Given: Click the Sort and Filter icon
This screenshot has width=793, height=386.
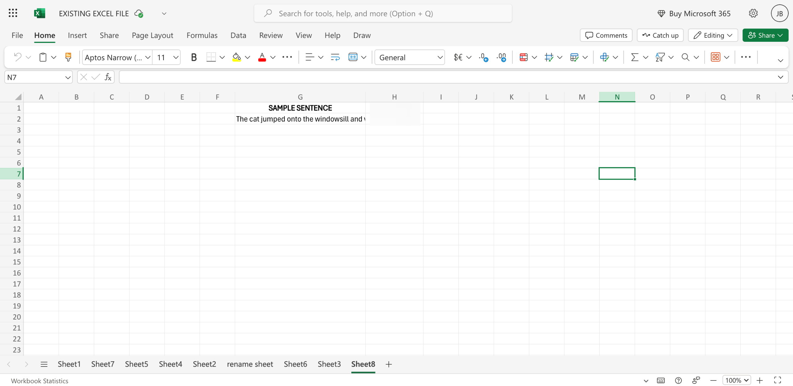Looking at the screenshot, I should (x=660, y=57).
